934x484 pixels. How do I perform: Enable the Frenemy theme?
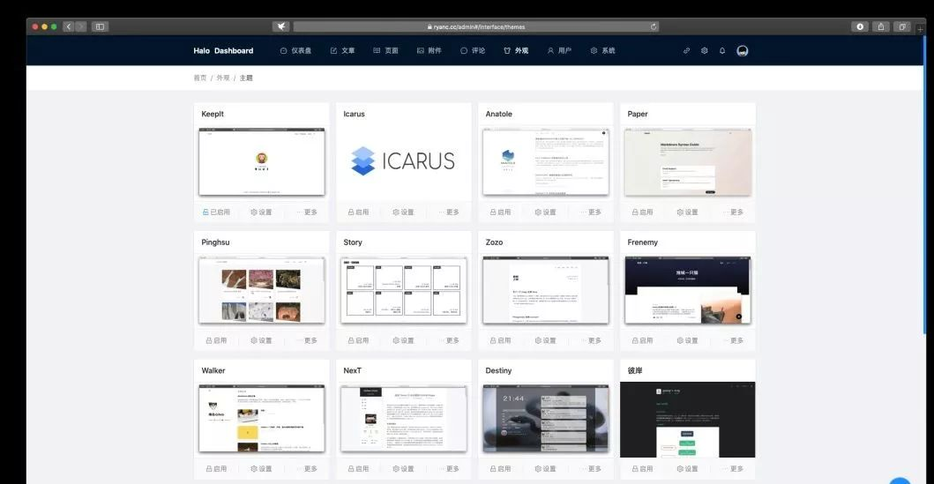pos(642,340)
